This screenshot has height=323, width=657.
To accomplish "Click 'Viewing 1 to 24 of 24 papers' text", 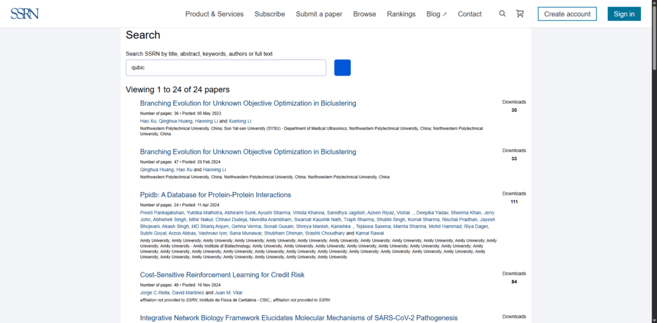I will pos(178,90).
